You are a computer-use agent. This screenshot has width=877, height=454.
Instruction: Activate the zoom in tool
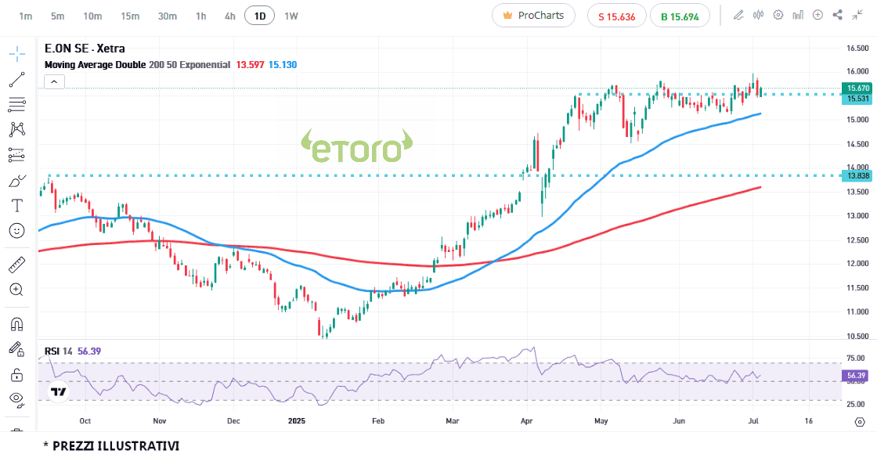click(16, 290)
